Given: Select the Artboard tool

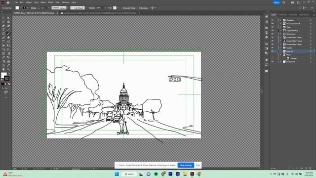Looking at the screenshot, I should (x=3, y=65).
